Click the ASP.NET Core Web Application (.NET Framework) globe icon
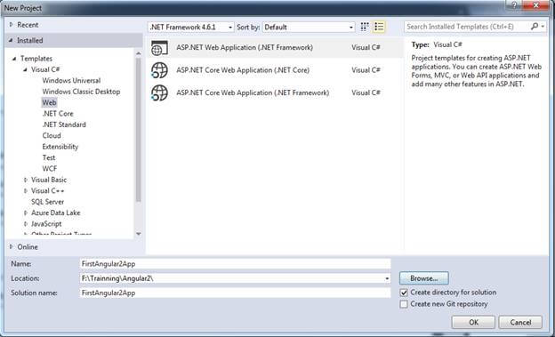The image size is (555, 337). (159, 92)
